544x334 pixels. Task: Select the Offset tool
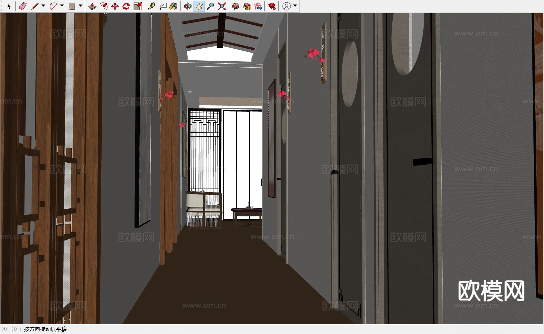pos(104,6)
